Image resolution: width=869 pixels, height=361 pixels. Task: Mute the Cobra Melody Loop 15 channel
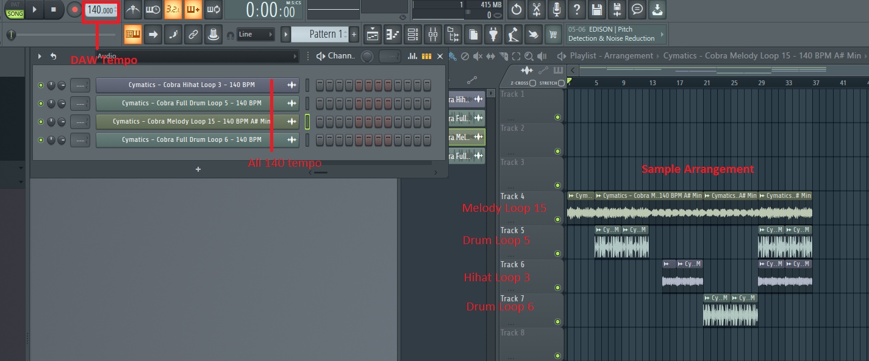(x=41, y=122)
